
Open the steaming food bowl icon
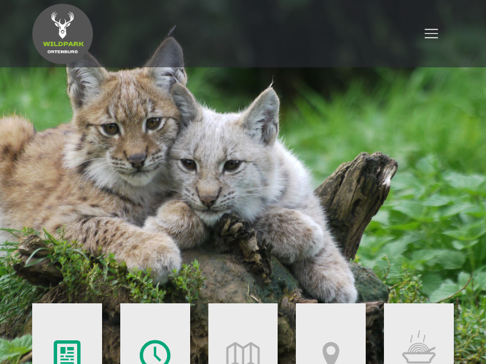point(419,349)
